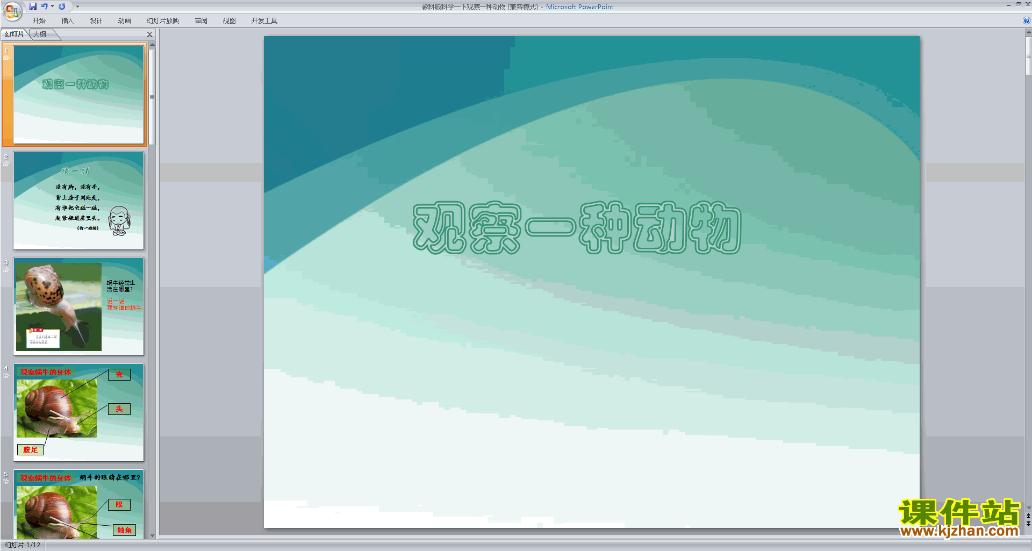Viewport: 1032px width, 551px height.
Task: Click Next Slide double-arrow button
Action: coord(1028,524)
